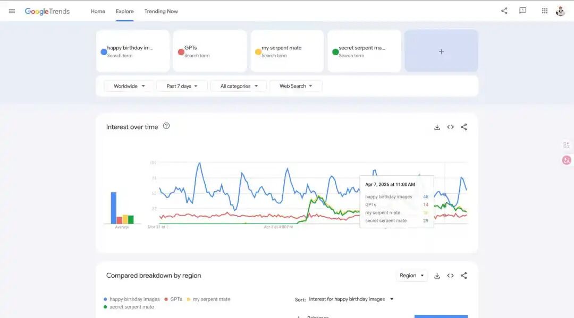Click the my serpent mate legend entry
The image size is (574, 318).
208,299
